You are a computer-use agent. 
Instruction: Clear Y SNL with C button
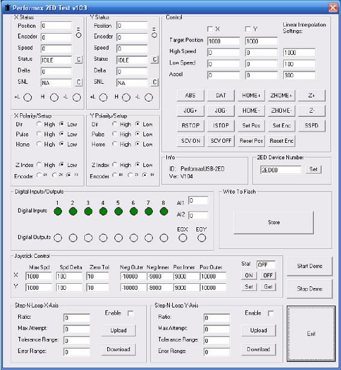(155, 83)
